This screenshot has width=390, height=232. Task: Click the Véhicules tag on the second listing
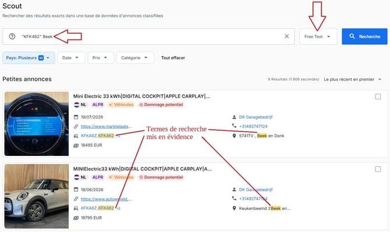coord(121,177)
